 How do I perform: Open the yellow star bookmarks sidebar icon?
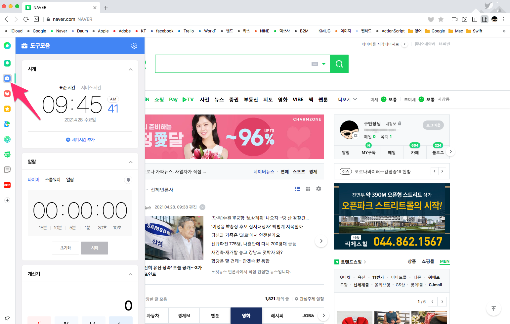click(7, 109)
